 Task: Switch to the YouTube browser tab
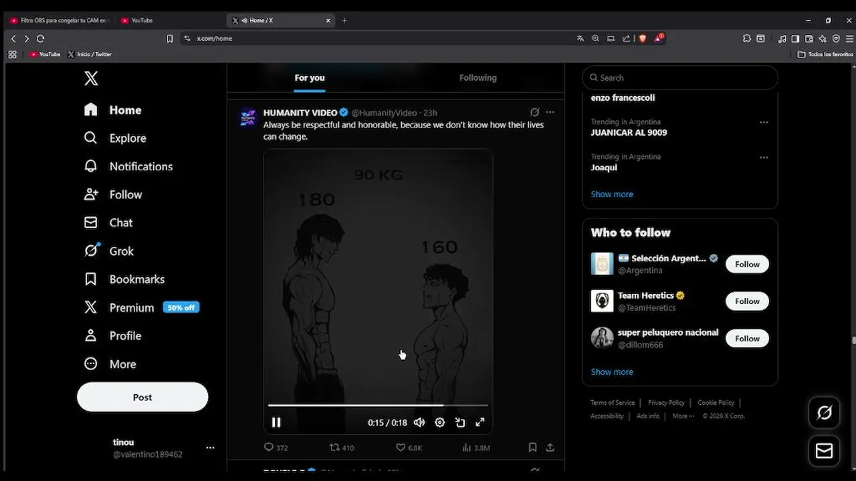pos(169,21)
